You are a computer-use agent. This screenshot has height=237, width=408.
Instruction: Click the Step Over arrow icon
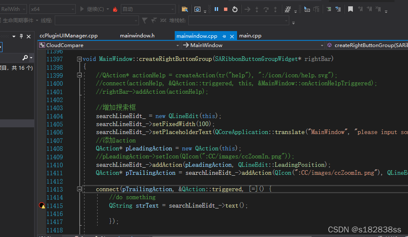266,9
